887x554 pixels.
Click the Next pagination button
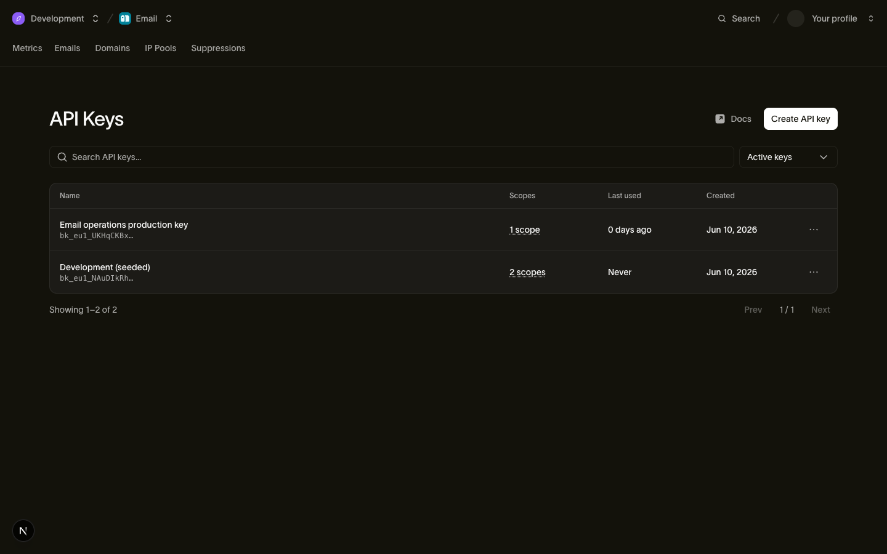click(820, 310)
